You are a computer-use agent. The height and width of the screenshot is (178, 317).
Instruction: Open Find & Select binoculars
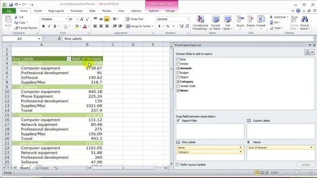(x=305, y=23)
